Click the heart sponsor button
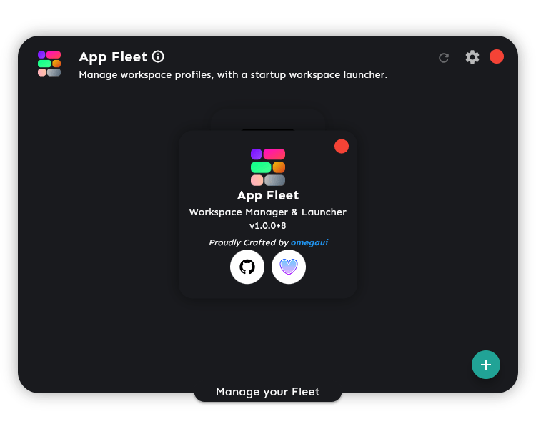The width and height of the screenshot is (536, 429). tap(289, 267)
